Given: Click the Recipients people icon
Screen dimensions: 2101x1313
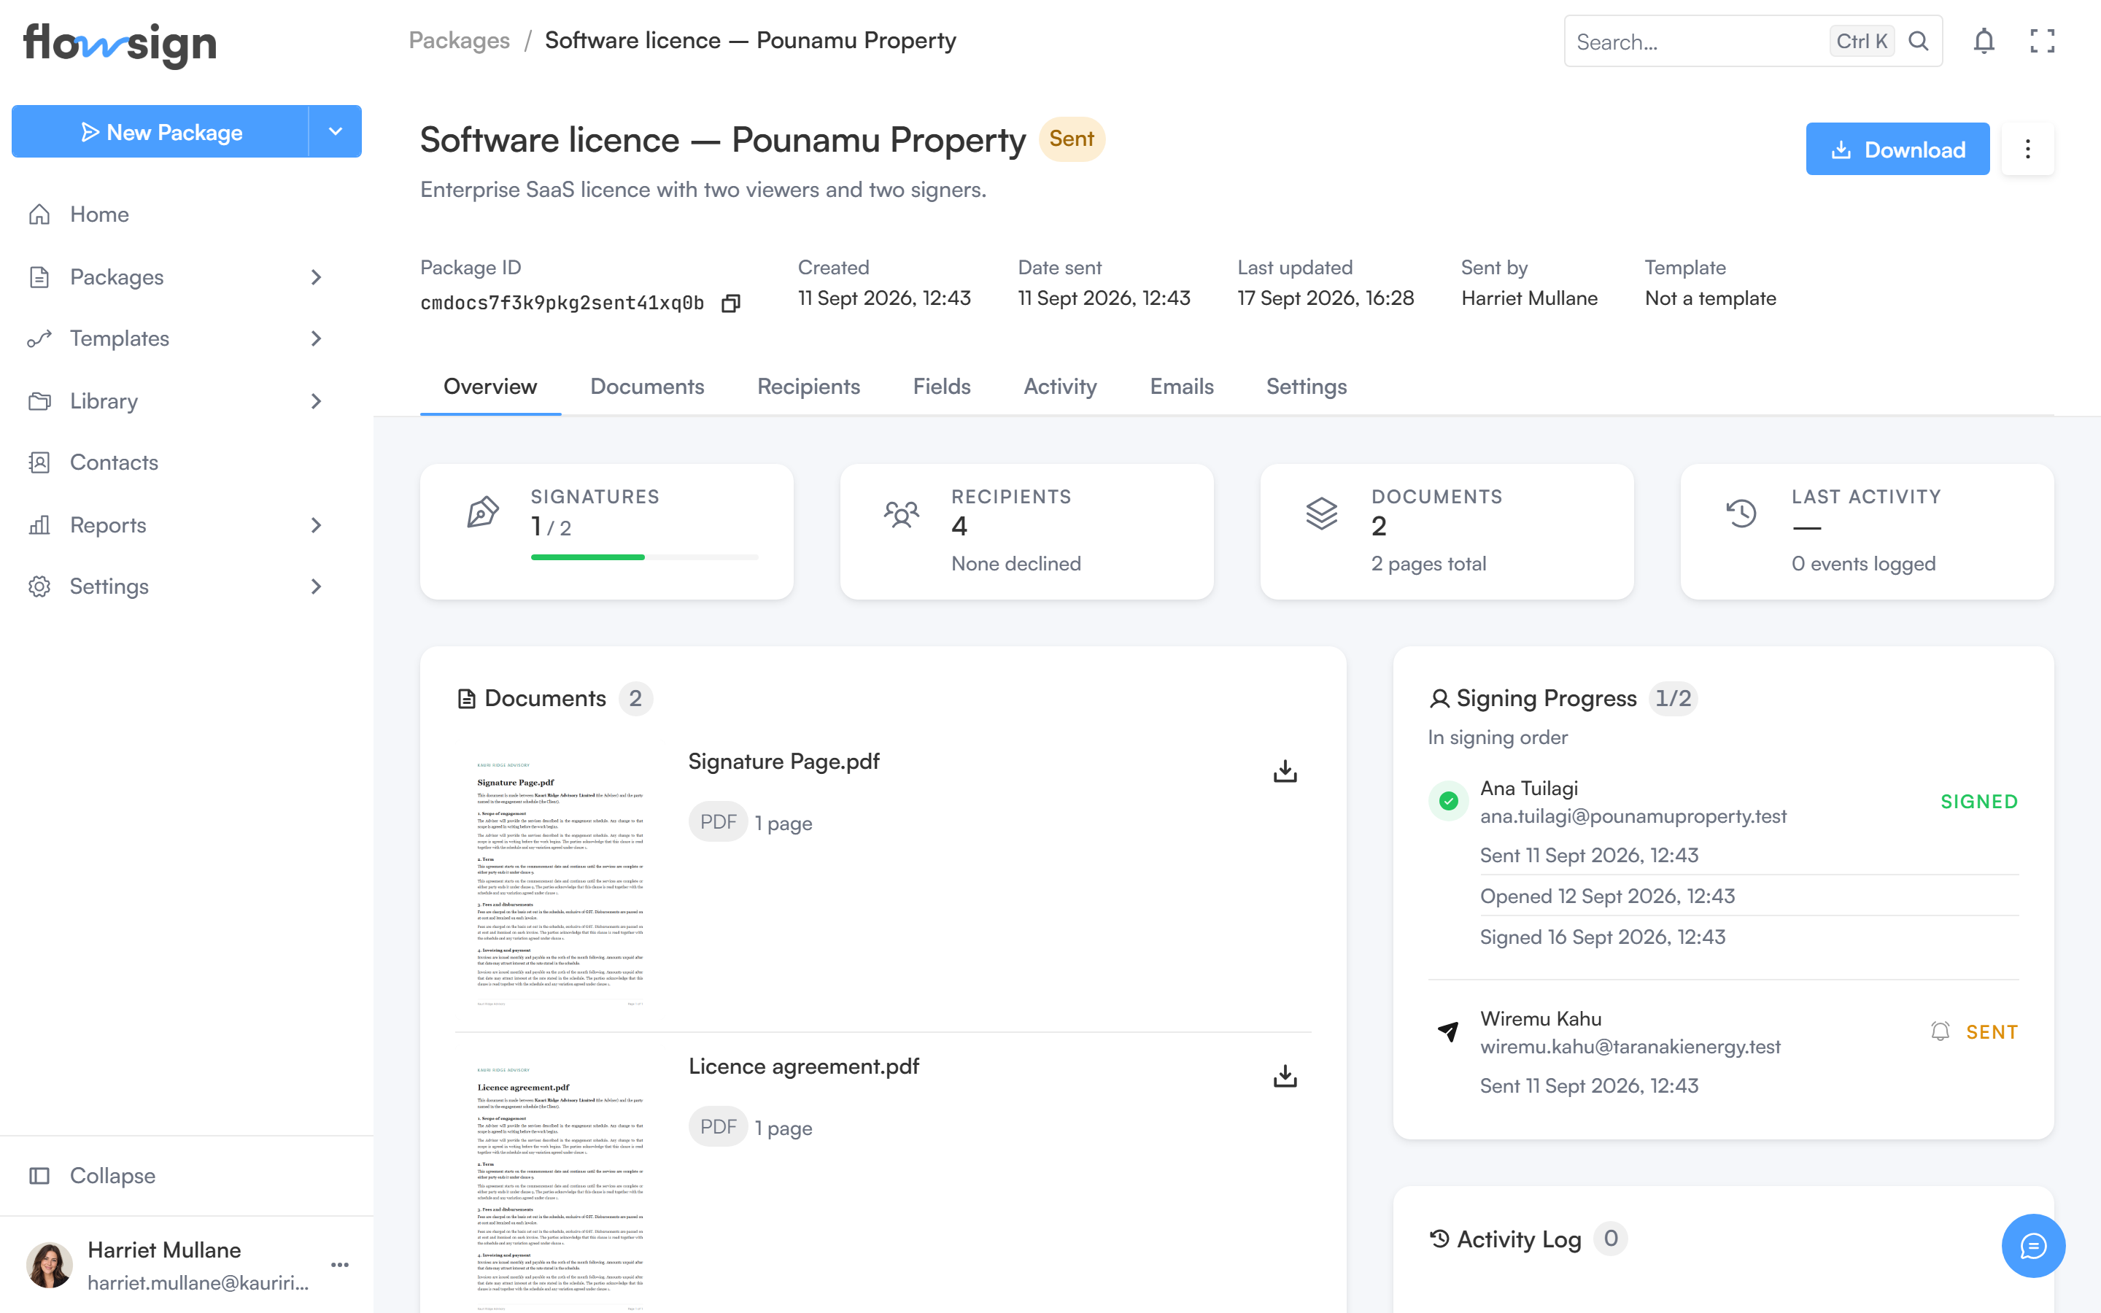Looking at the screenshot, I should tap(902, 514).
